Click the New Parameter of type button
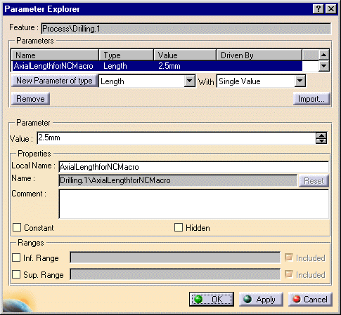Image resolution: width=341 pixels, height=315 pixels. tap(54, 81)
